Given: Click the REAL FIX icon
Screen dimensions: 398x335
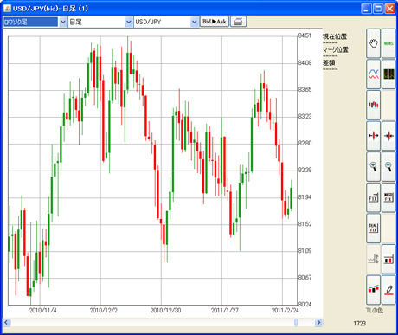Looking at the screenshot, I should click(374, 228).
